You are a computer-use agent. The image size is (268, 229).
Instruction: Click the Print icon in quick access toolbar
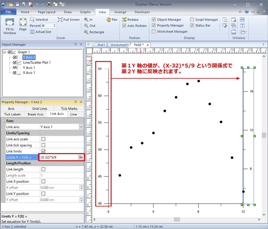[x=49, y=4]
